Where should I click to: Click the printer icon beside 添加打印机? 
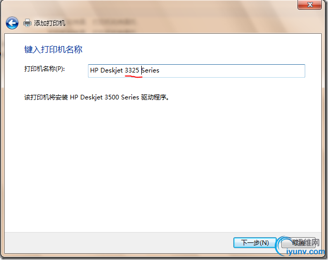(27, 23)
